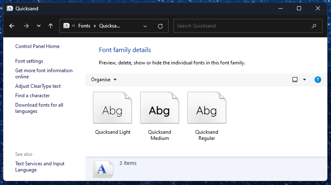Viewport: 331px width, 185px height.
Task: Open the Organise menu
Action: point(104,80)
